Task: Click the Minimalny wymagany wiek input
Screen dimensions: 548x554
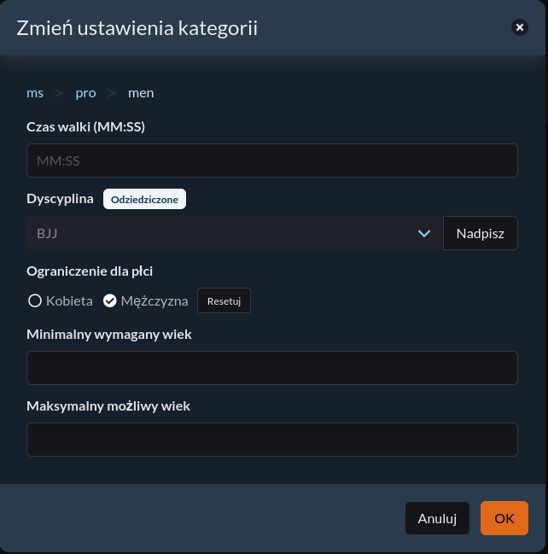Action: pyautogui.click(x=272, y=368)
